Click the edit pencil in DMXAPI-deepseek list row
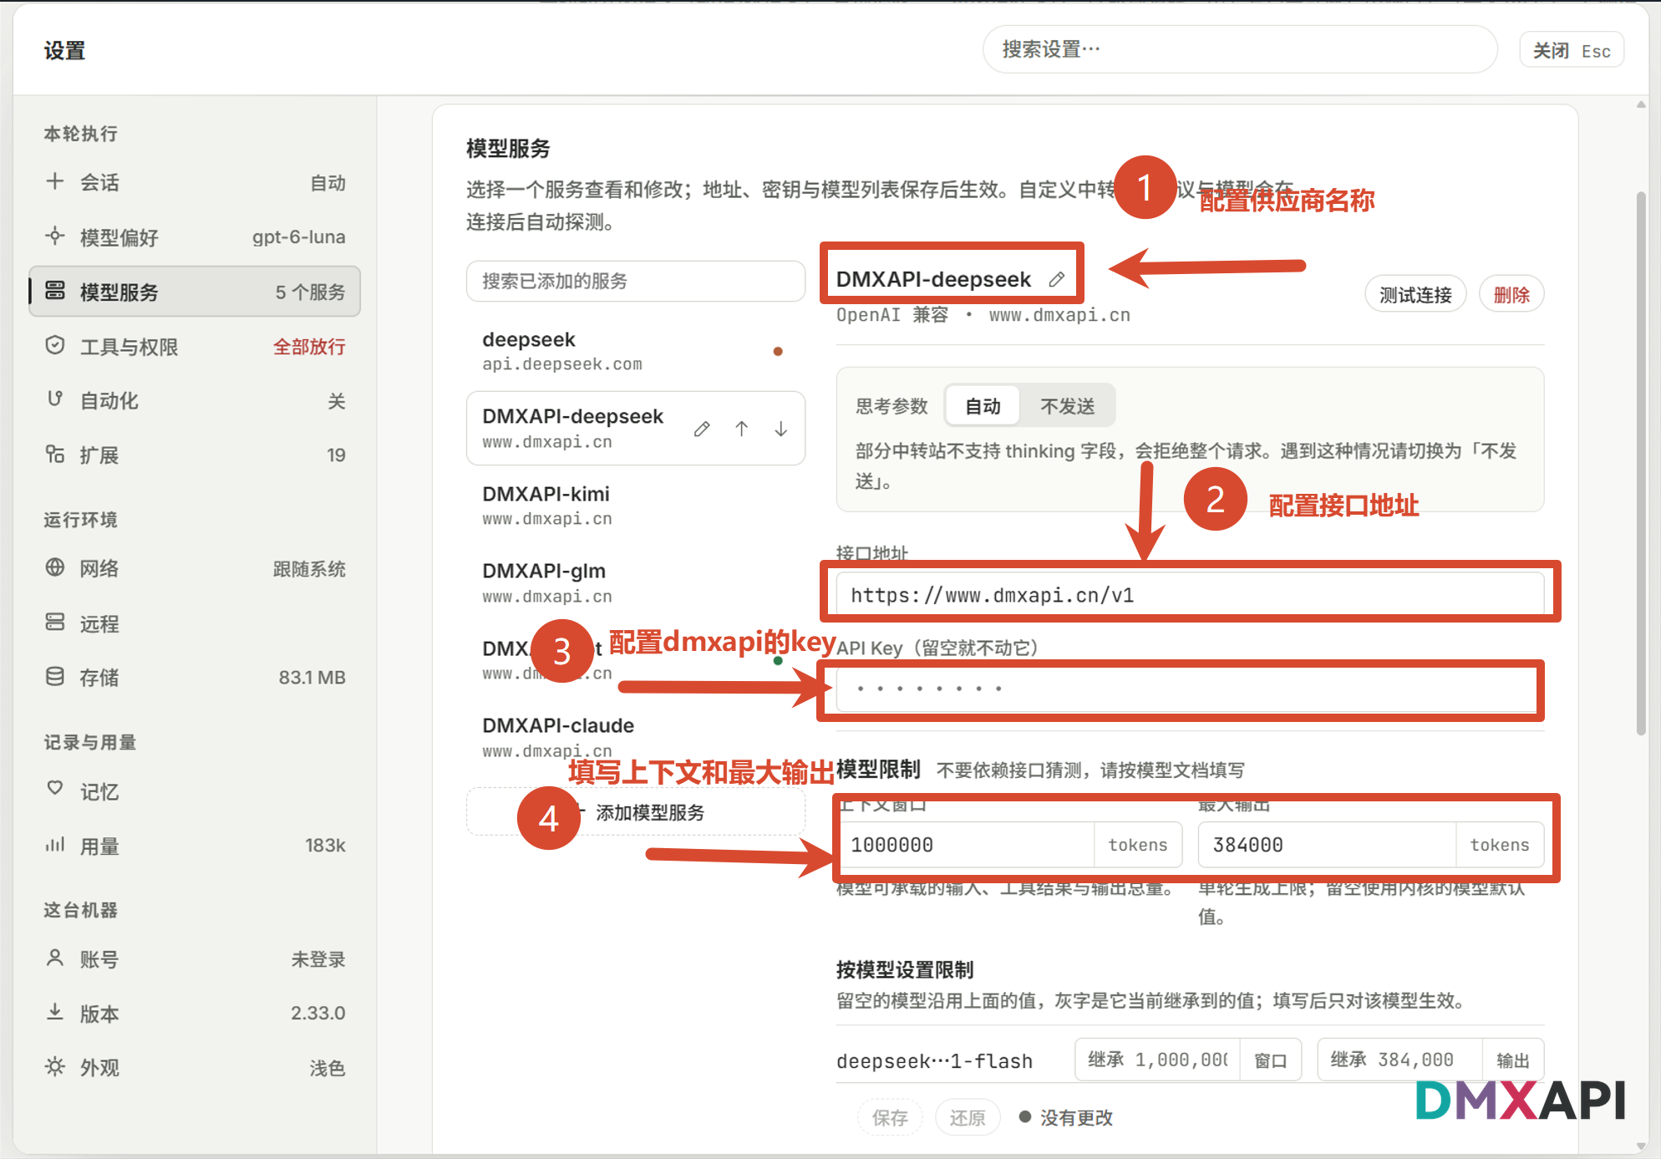 (702, 429)
